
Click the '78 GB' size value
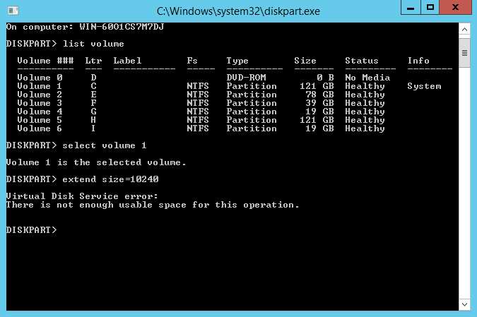click(x=319, y=95)
